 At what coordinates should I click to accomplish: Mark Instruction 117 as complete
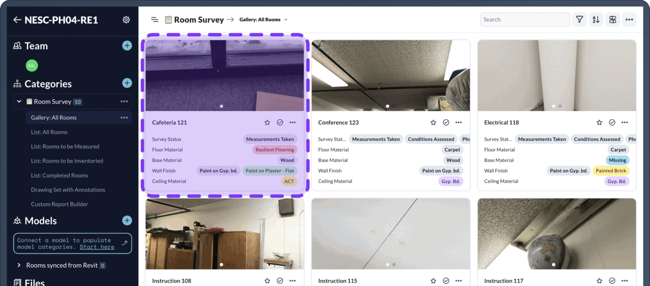[612, 281]
